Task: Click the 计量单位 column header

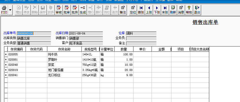Action: click(107, 49)
